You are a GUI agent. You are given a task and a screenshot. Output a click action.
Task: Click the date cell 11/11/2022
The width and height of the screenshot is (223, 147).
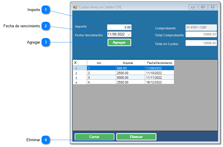pyautogui.click(x=159, y=77)
